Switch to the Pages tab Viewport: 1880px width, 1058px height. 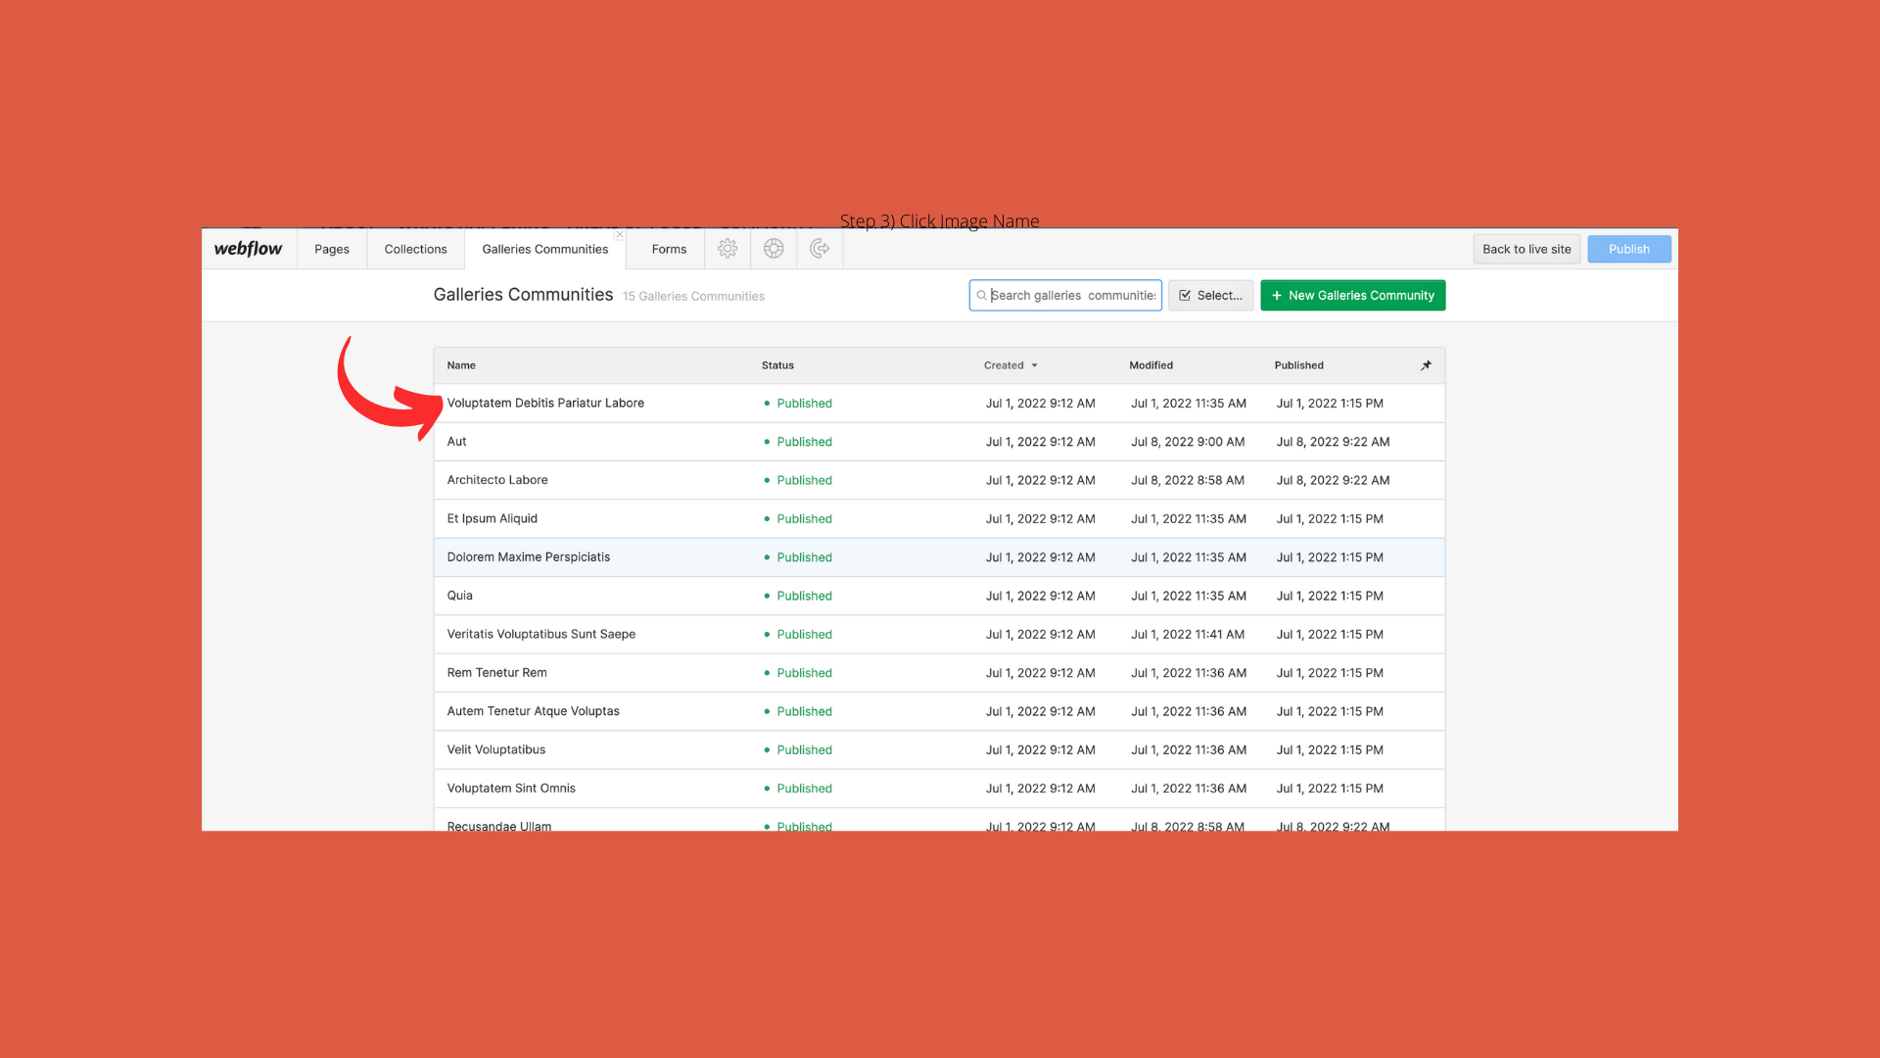pos(331,249)
